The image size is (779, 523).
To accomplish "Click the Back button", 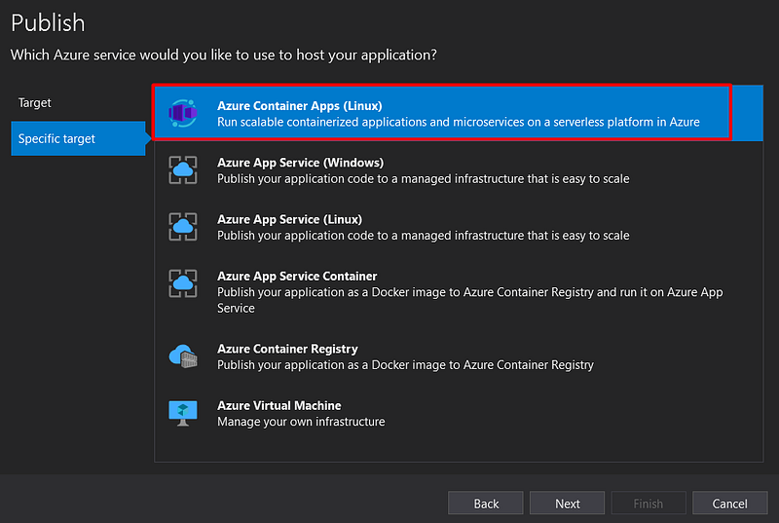I will (x=485, y=504).
